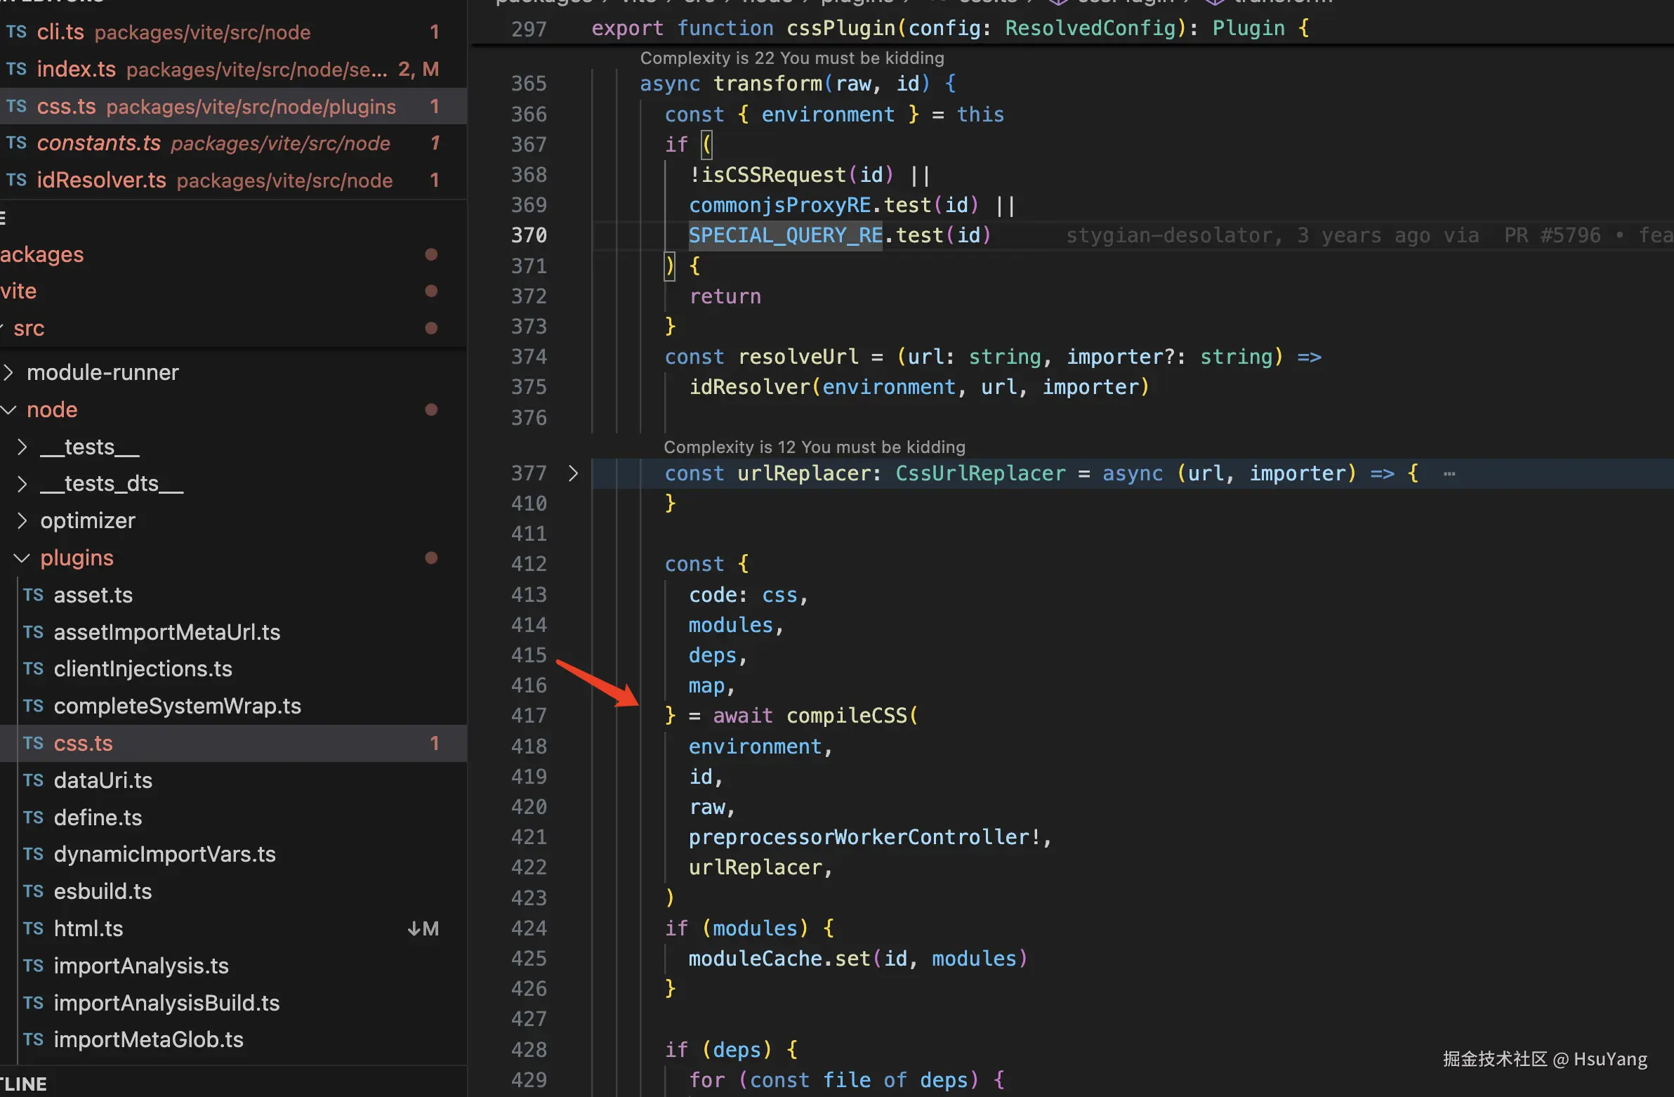The height and width of the screenshot is (1097, 1674).
Task: Switch to index.ts open editor
Action: tap(76, 69)
